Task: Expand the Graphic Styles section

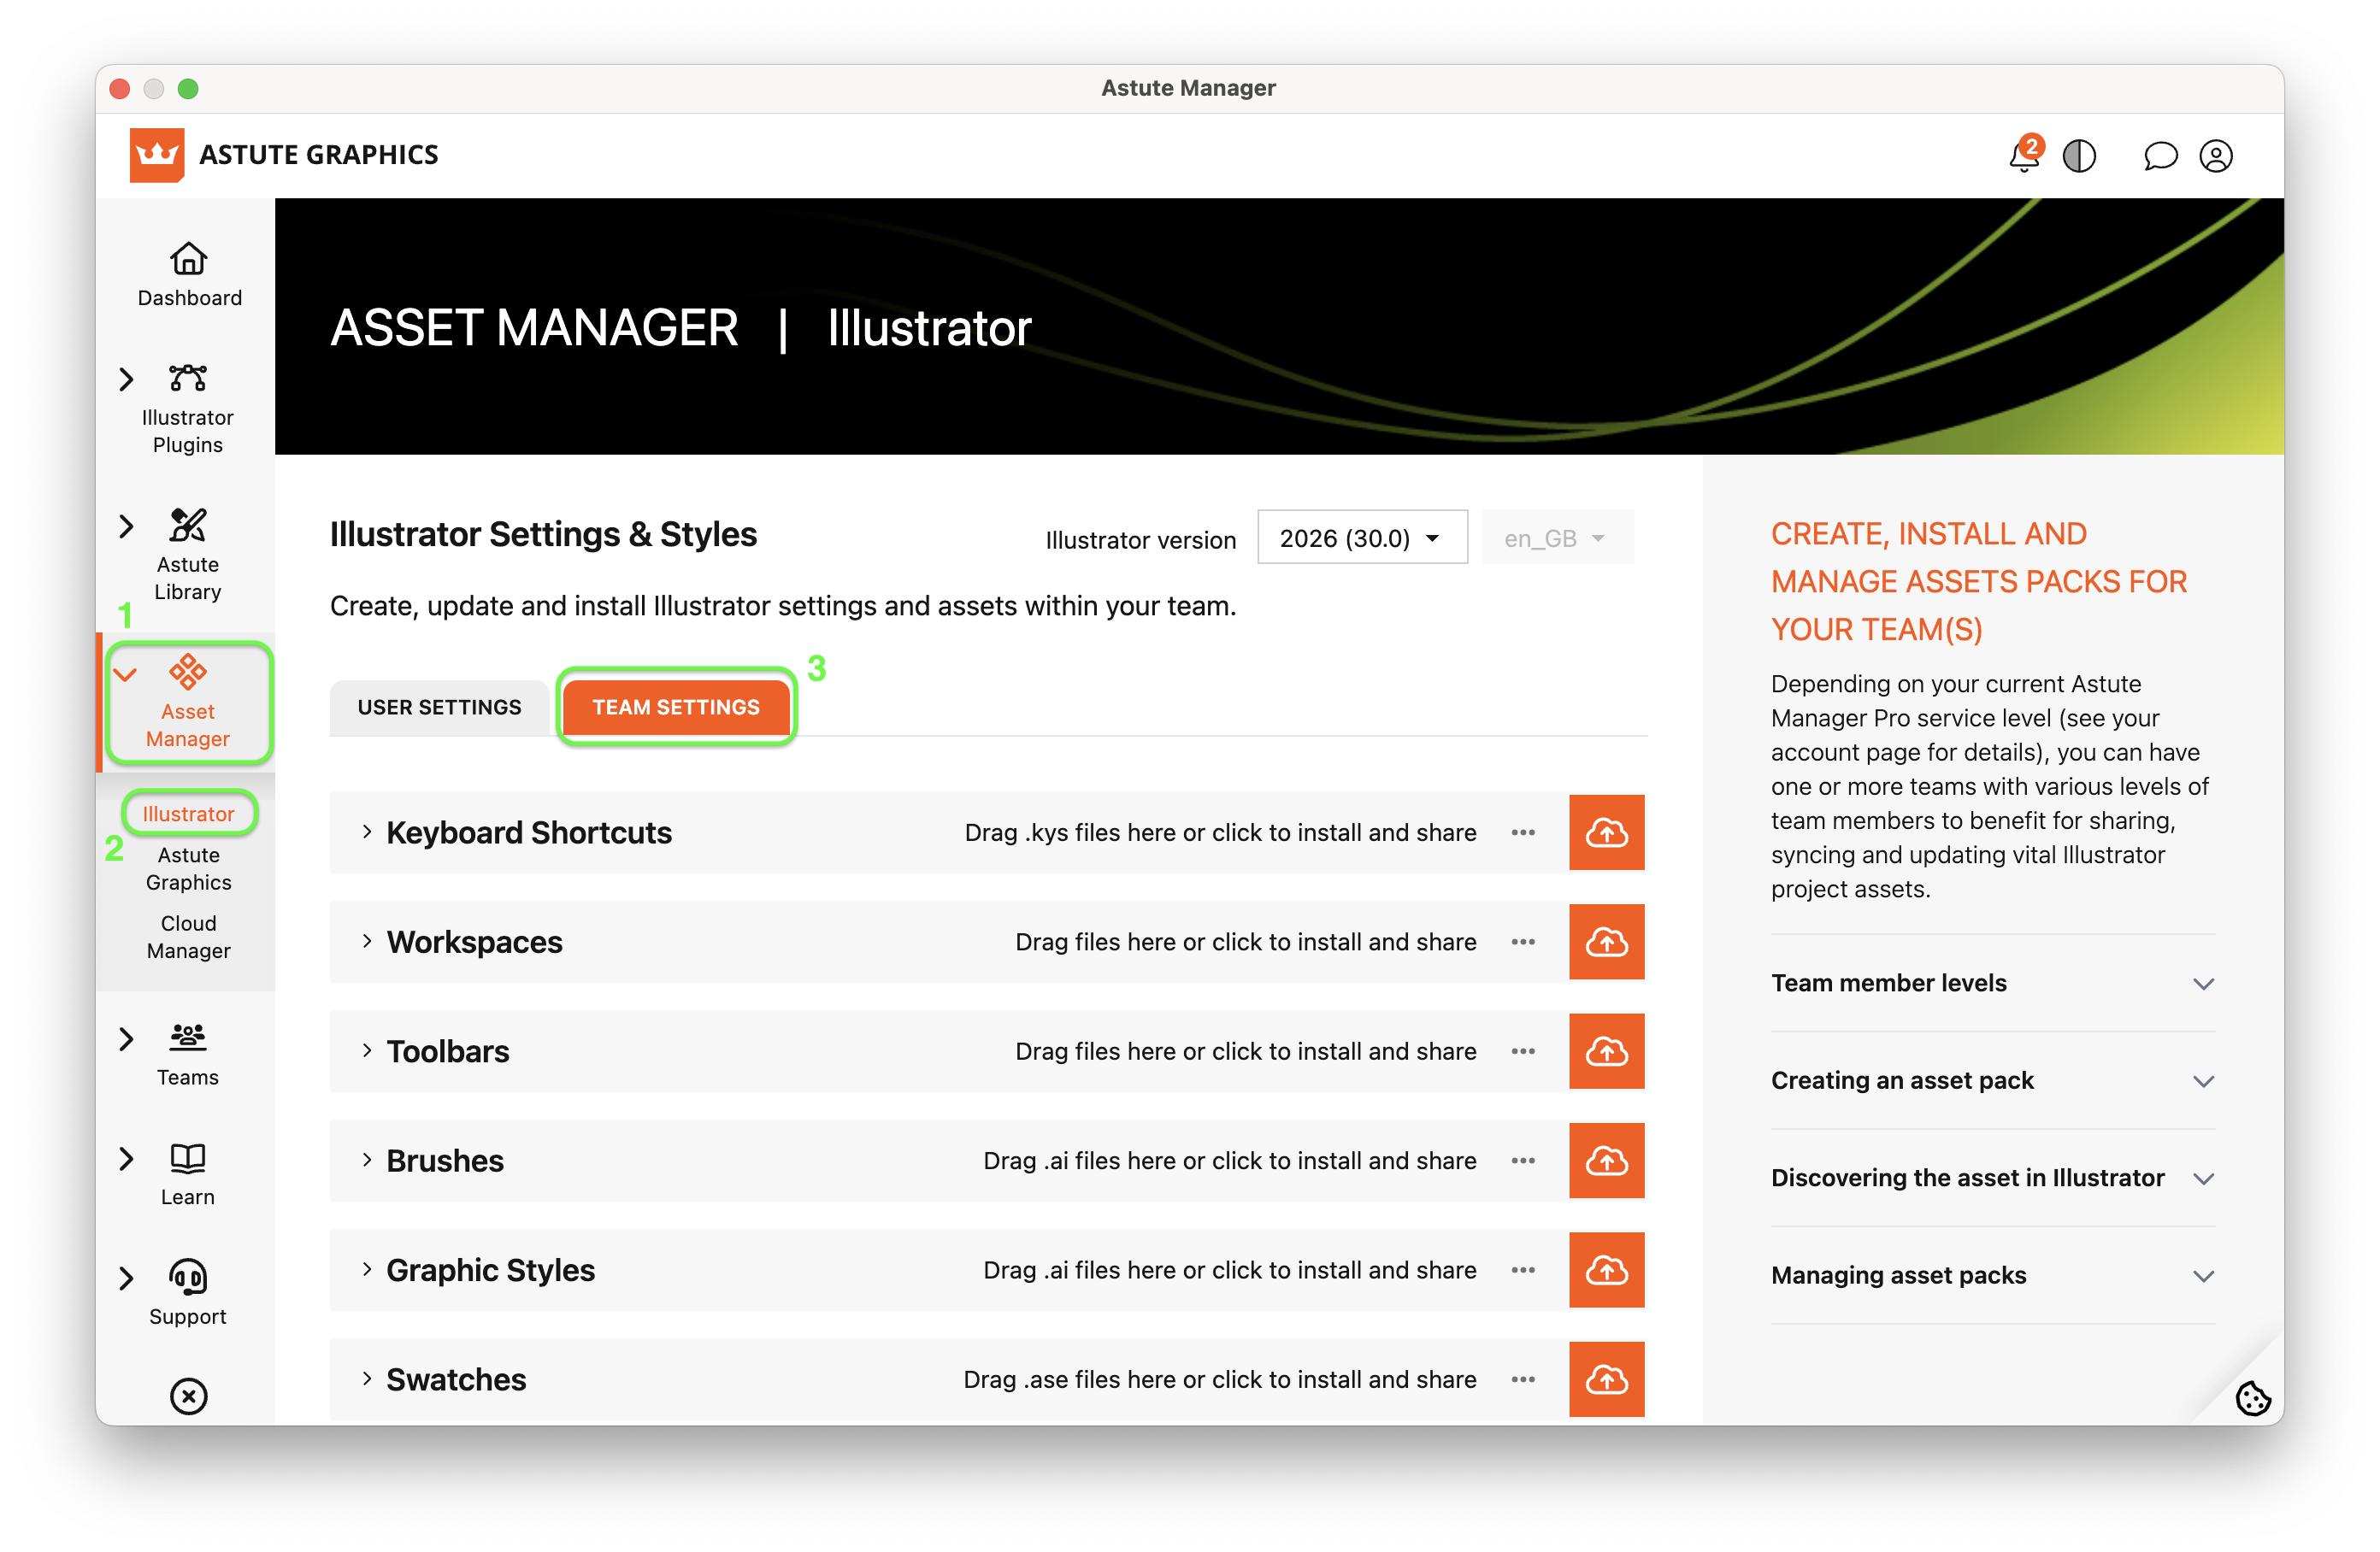Action: (367, 1270)
